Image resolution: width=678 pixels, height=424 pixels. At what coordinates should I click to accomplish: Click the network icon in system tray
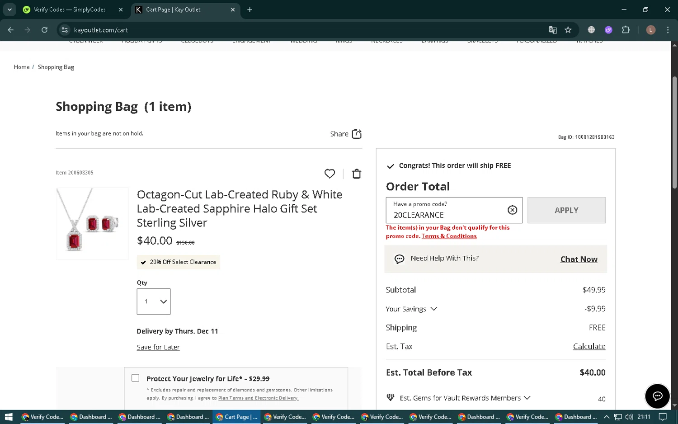[x=618, y=417]
